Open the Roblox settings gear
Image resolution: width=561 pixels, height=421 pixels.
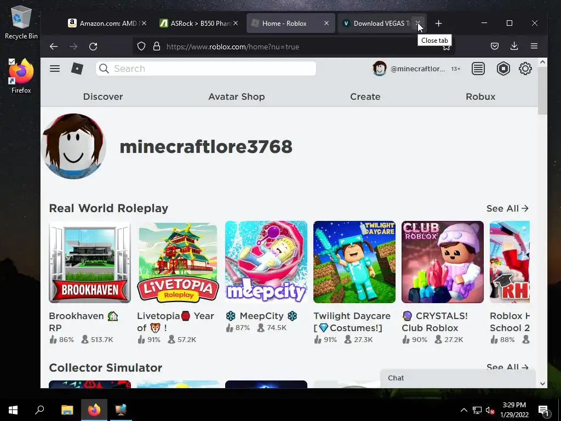[x=525, y=69]
